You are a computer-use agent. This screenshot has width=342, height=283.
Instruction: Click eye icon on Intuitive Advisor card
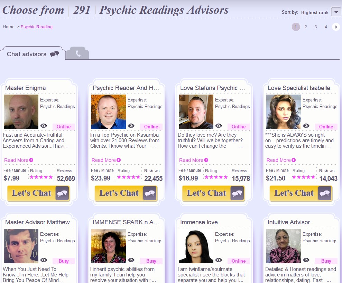tap(306, 260)
